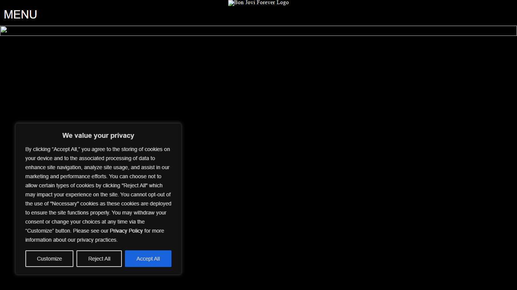Click the broken image icon in the wide banner
This screenshot has height=290, width=517.
[4, 30]
